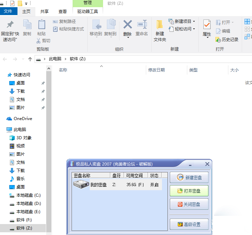Click Paste shortcut option

click(x=68, y=29)
